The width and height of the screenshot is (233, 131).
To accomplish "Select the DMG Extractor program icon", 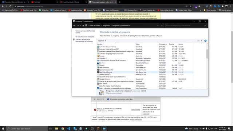I will [98, 68].
